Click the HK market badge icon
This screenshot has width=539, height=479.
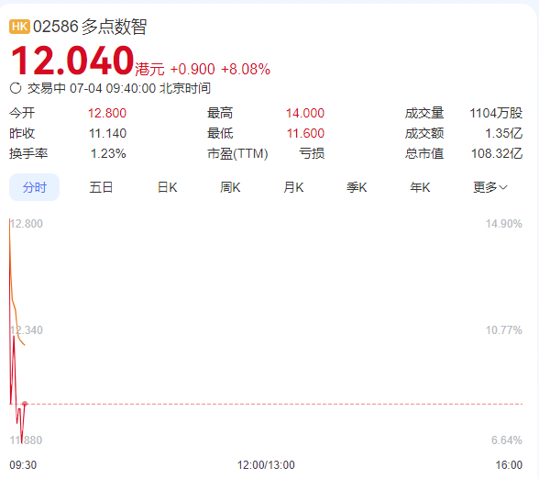[x=19, y=27]
